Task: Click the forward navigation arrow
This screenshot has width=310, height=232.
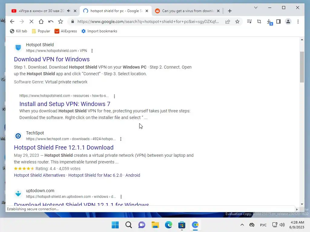Action: tap(22, 21)
